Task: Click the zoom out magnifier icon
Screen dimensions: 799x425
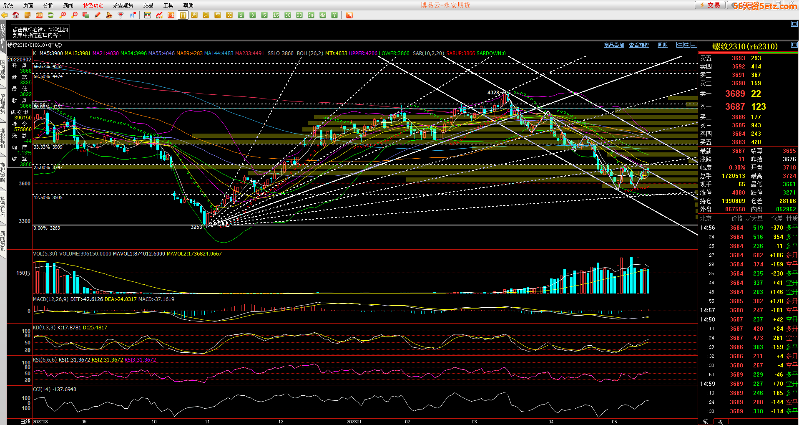Action: click(74, 15)
